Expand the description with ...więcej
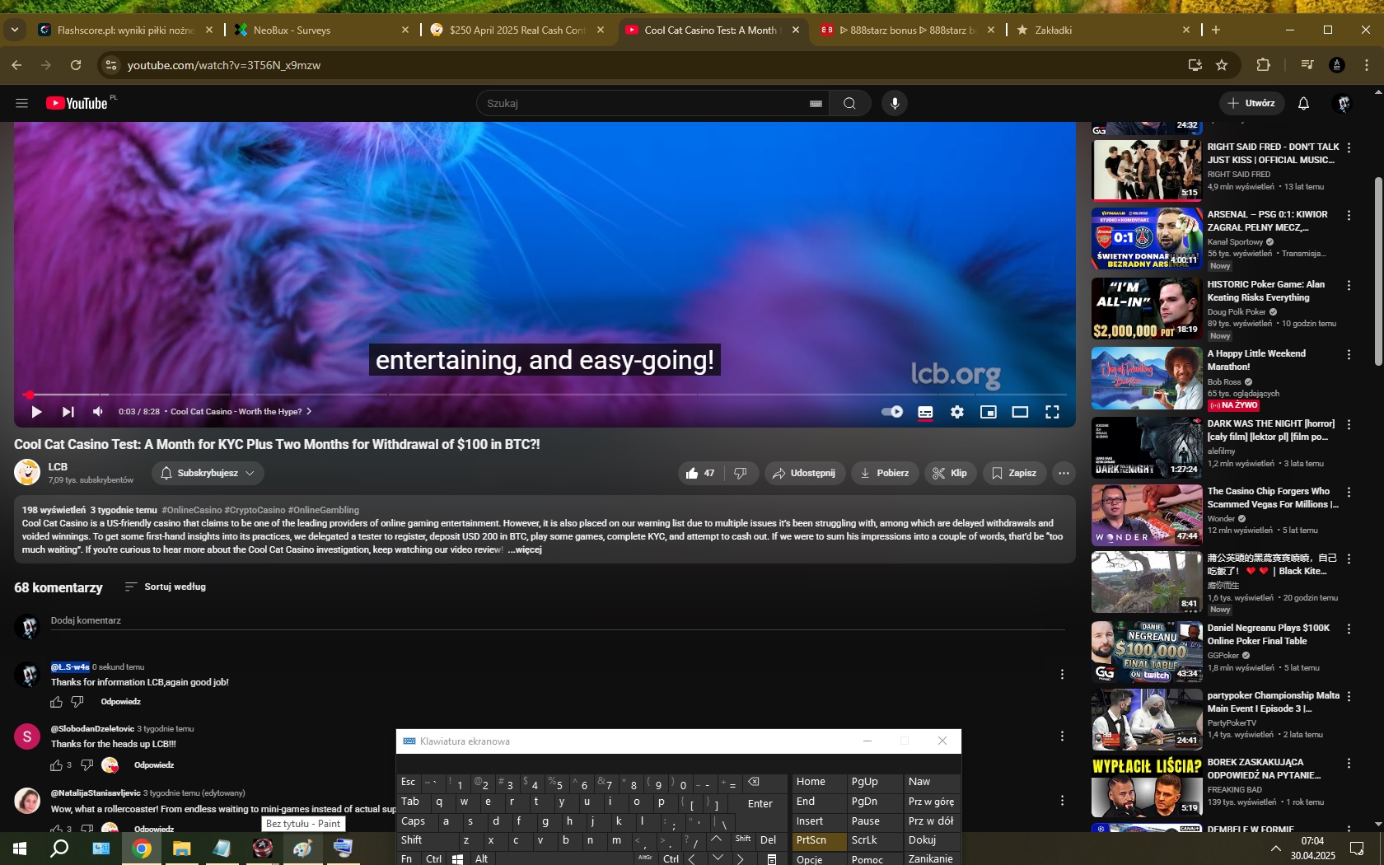1384x865 pixels. (x=525, y=549)
